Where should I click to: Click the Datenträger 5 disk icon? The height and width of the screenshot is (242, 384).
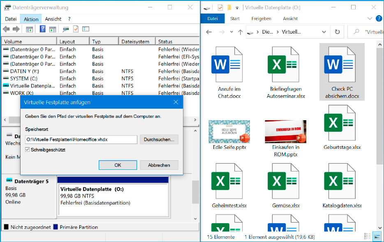[x=9, y=180]
